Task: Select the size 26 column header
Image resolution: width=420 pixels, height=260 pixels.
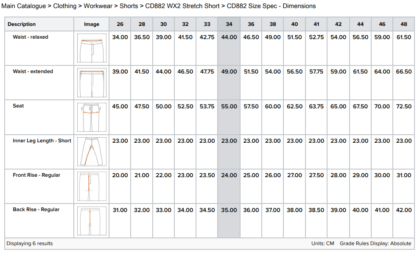Action: [120, 24]
